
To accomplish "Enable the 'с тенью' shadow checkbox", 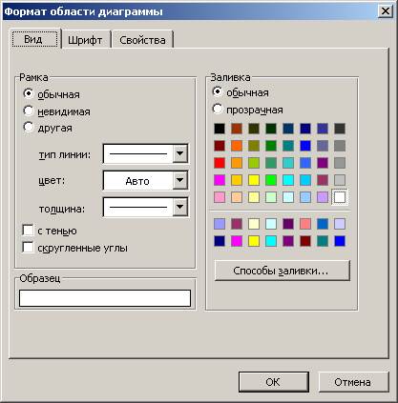I will pyautogui.click(x=28, y=231).
